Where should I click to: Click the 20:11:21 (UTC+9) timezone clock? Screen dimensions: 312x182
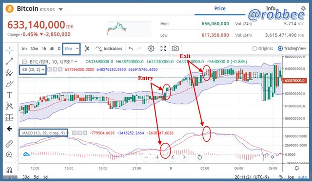coord(252,177)
